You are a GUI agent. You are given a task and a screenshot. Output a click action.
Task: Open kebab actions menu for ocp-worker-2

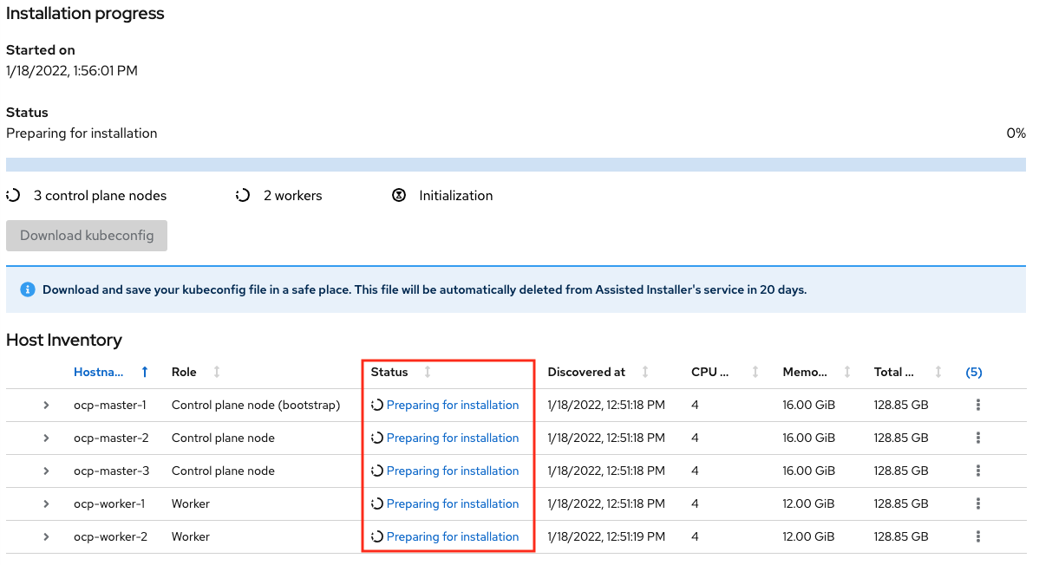pyautogui.click(x=977, y=536)
